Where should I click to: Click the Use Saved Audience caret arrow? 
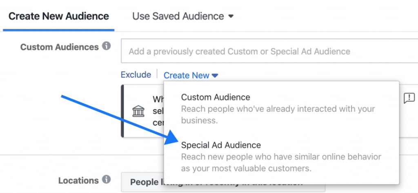231,16
